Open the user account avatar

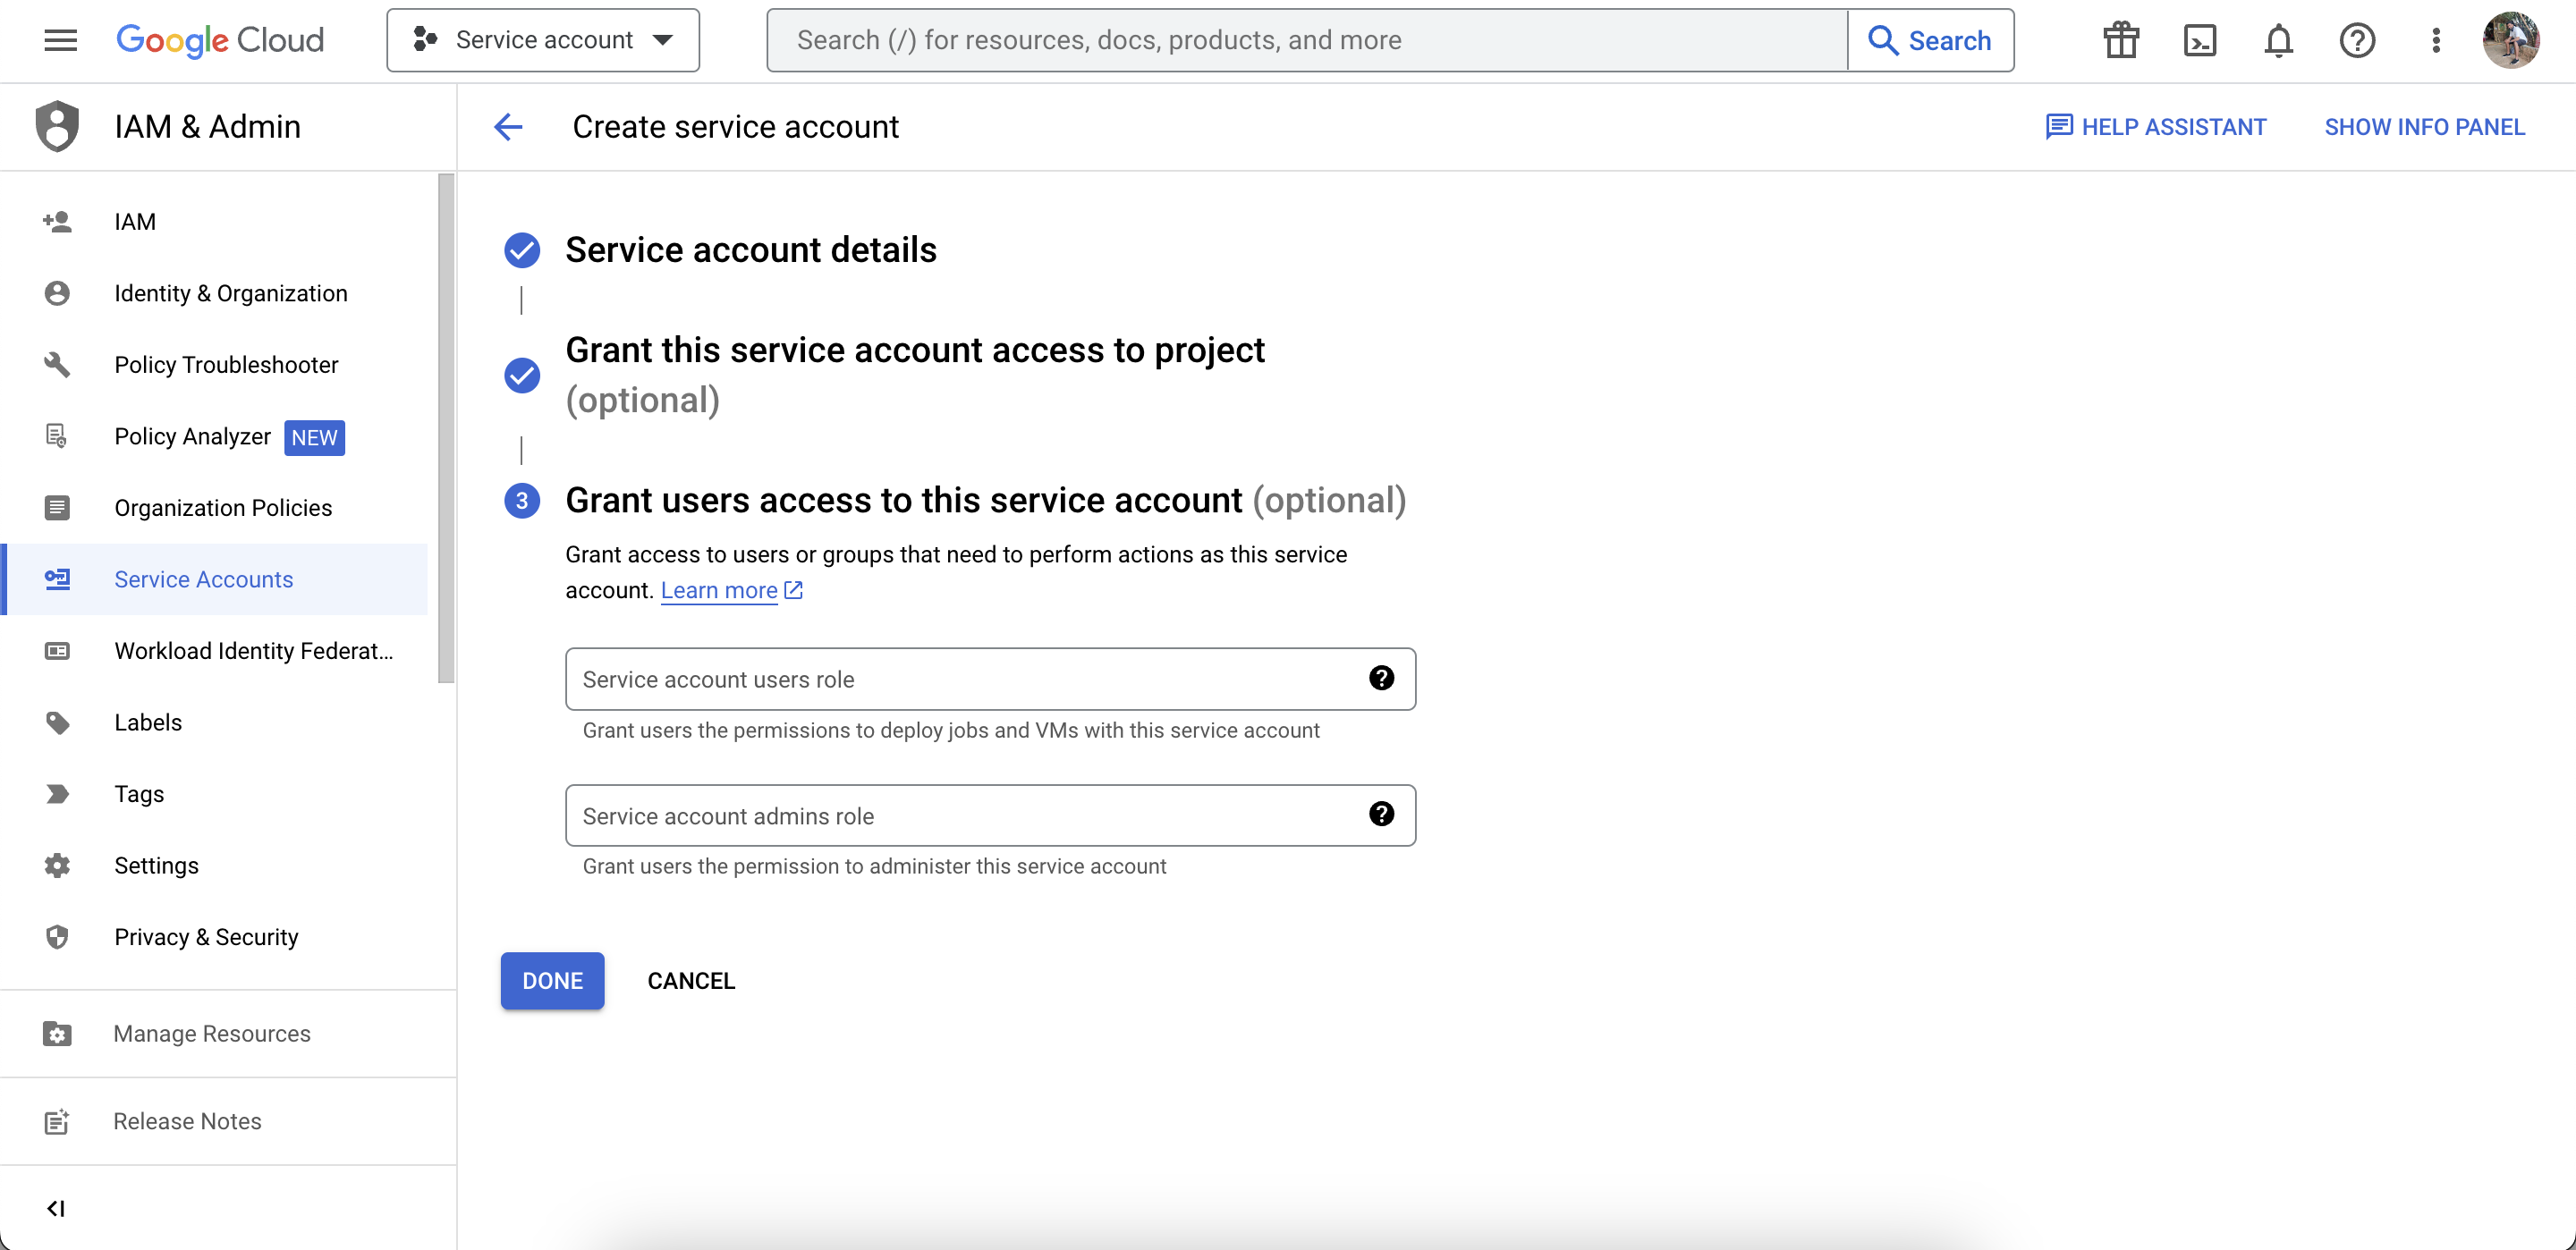click(2511, 40)
